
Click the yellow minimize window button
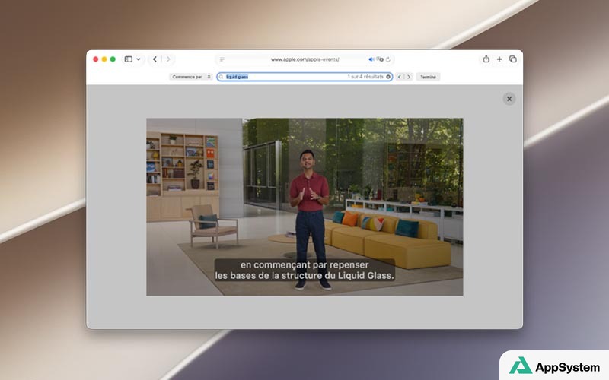(x=104, y=59)
